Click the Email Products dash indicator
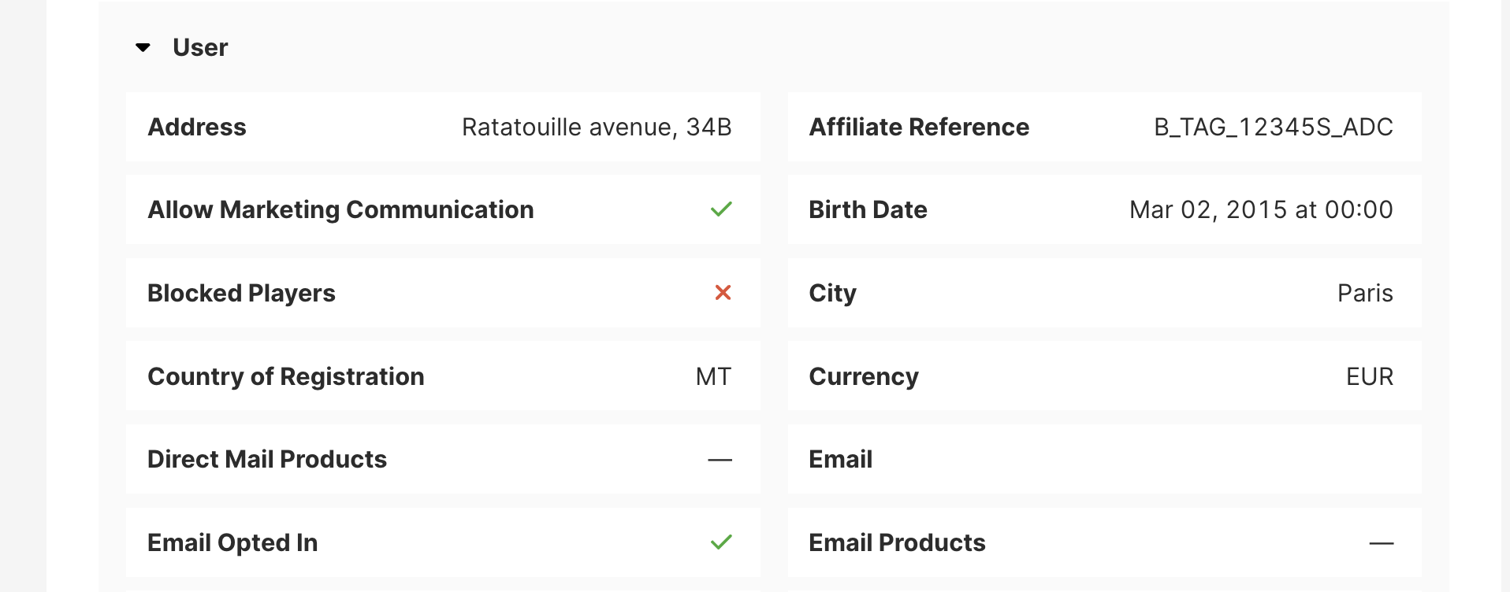This screenshot has height=592, width=1510. tap(1381, 543)
